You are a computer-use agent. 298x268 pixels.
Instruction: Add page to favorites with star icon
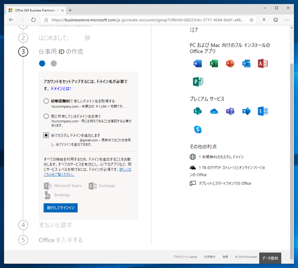point(251,20)
